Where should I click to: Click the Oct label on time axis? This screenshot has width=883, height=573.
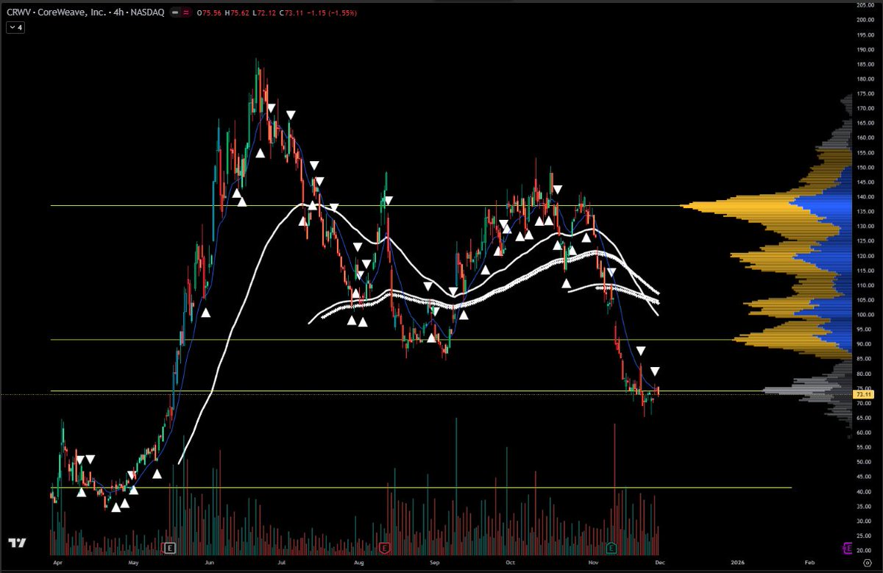coord(510,562)
